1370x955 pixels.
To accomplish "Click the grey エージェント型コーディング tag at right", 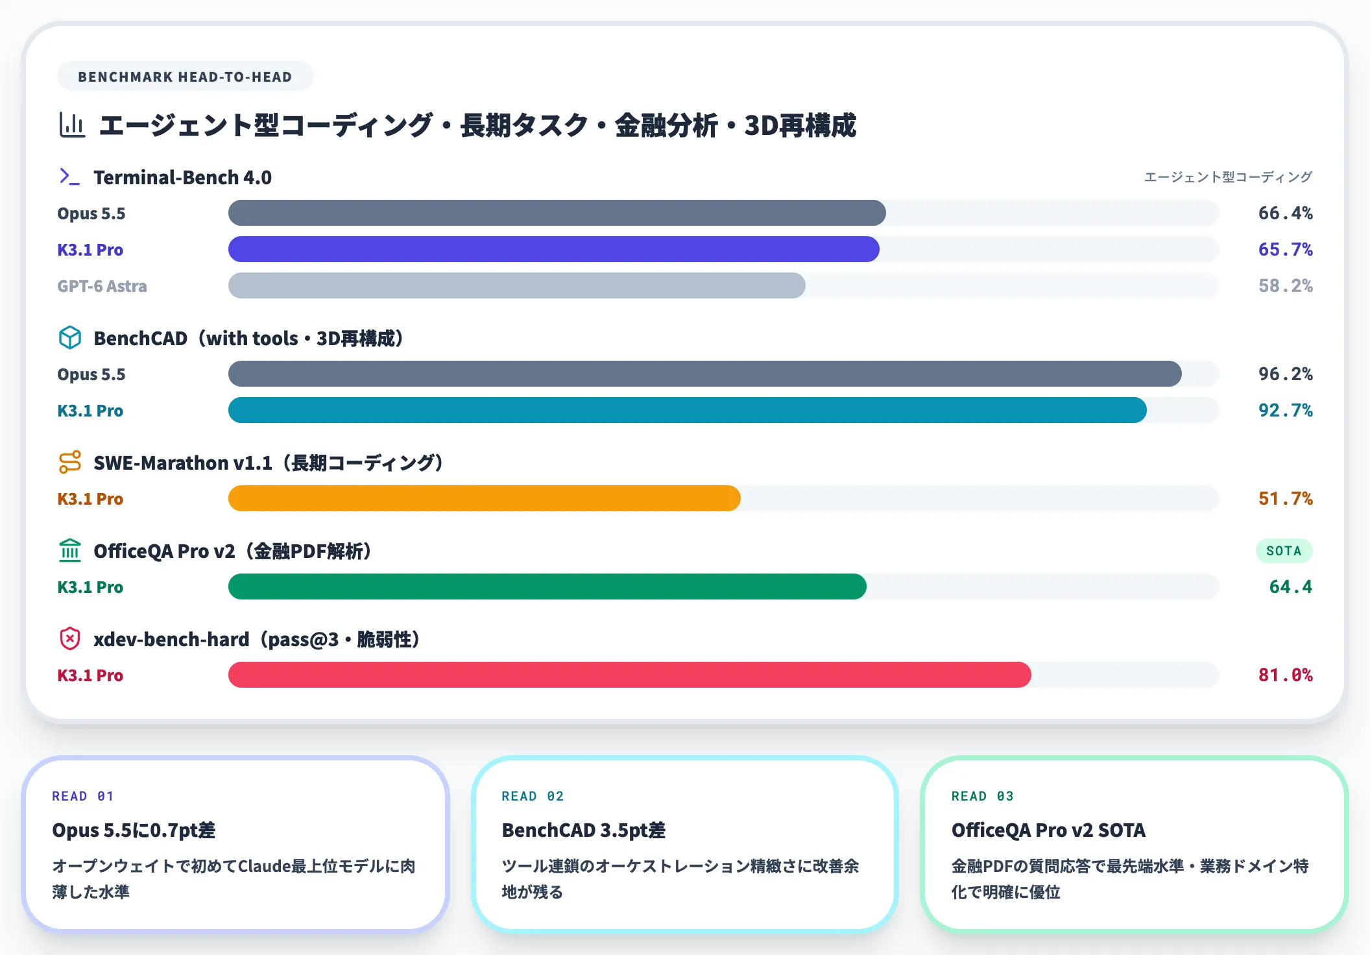I will point(1228,177).
